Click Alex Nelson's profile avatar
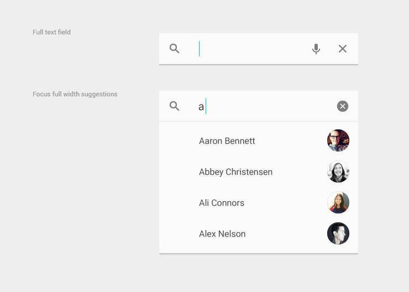Image resolution: width=409 pixels, height=292 pixels. click(338, 233)
